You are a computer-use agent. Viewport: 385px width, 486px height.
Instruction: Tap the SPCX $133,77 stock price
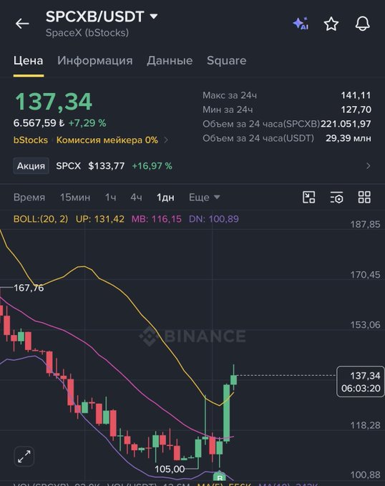point(90,166)
